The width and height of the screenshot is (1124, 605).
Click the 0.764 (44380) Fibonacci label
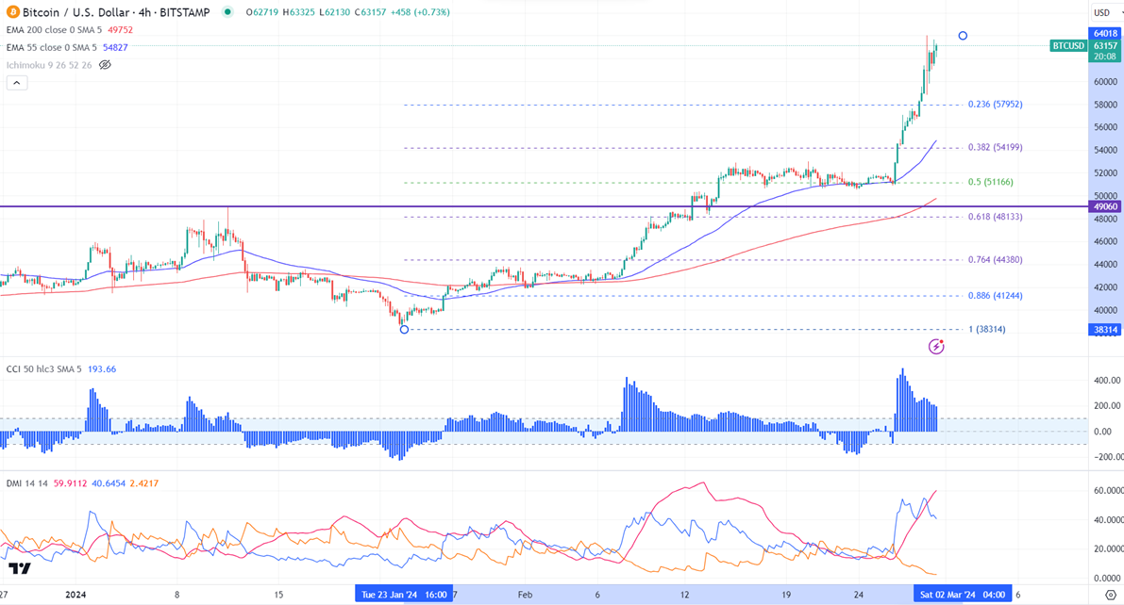tap(995, 260)
